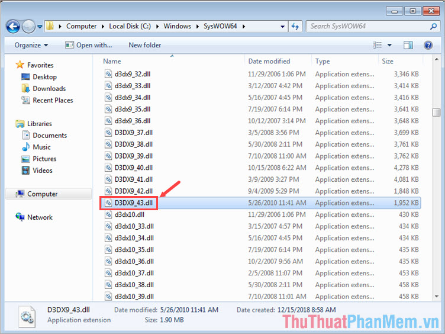
Task: Open Recent Places in navigation pane
Action: [x=47, y=100]
